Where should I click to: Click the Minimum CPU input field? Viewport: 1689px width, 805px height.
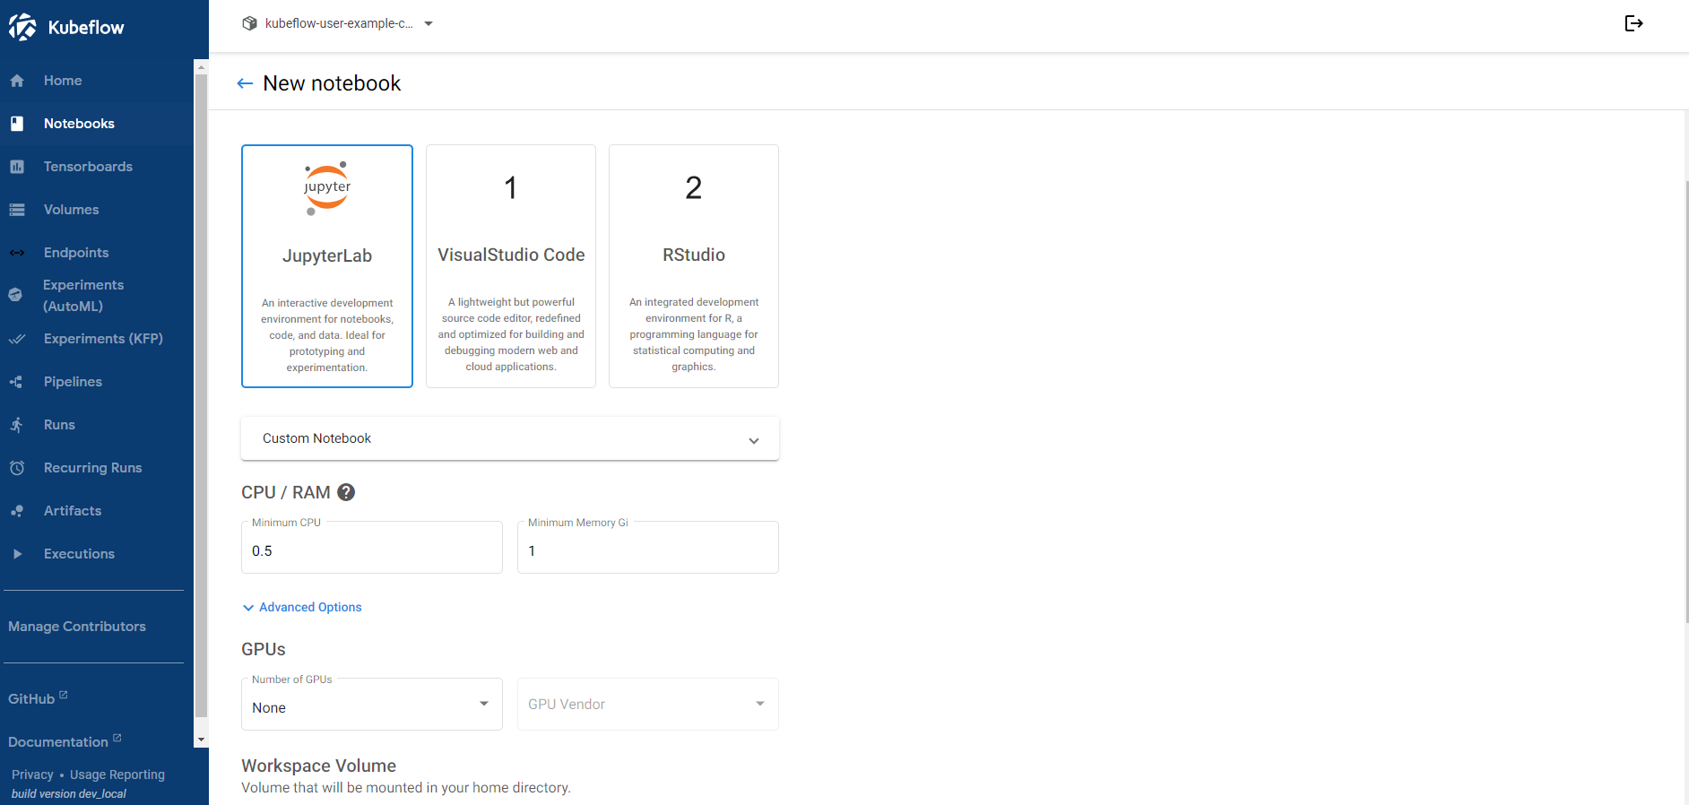pos(372,548)
